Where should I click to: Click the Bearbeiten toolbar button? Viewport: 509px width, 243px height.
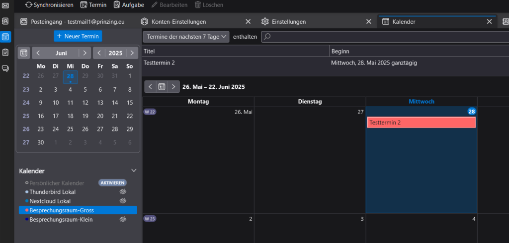pyautogui.click(x=169, y=5)
